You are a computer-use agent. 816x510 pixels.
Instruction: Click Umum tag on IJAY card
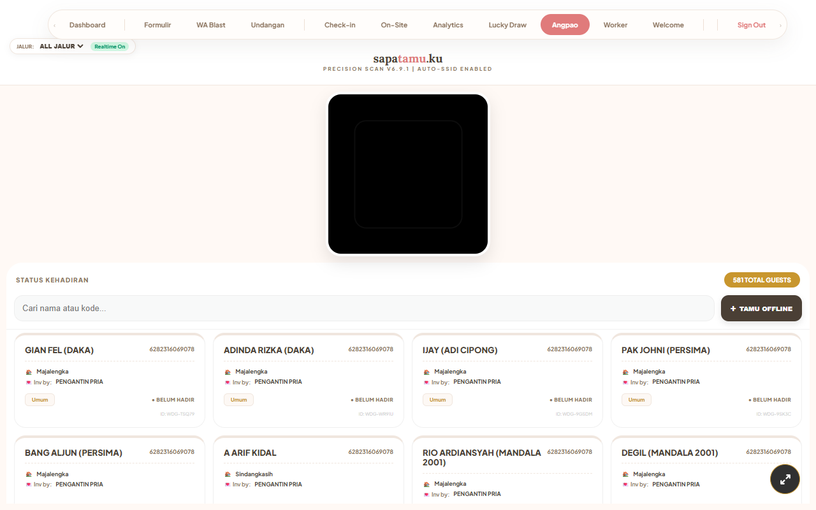(x=437, y=400)
